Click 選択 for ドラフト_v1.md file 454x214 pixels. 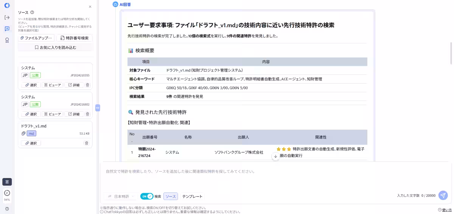(x=31, y=143)
